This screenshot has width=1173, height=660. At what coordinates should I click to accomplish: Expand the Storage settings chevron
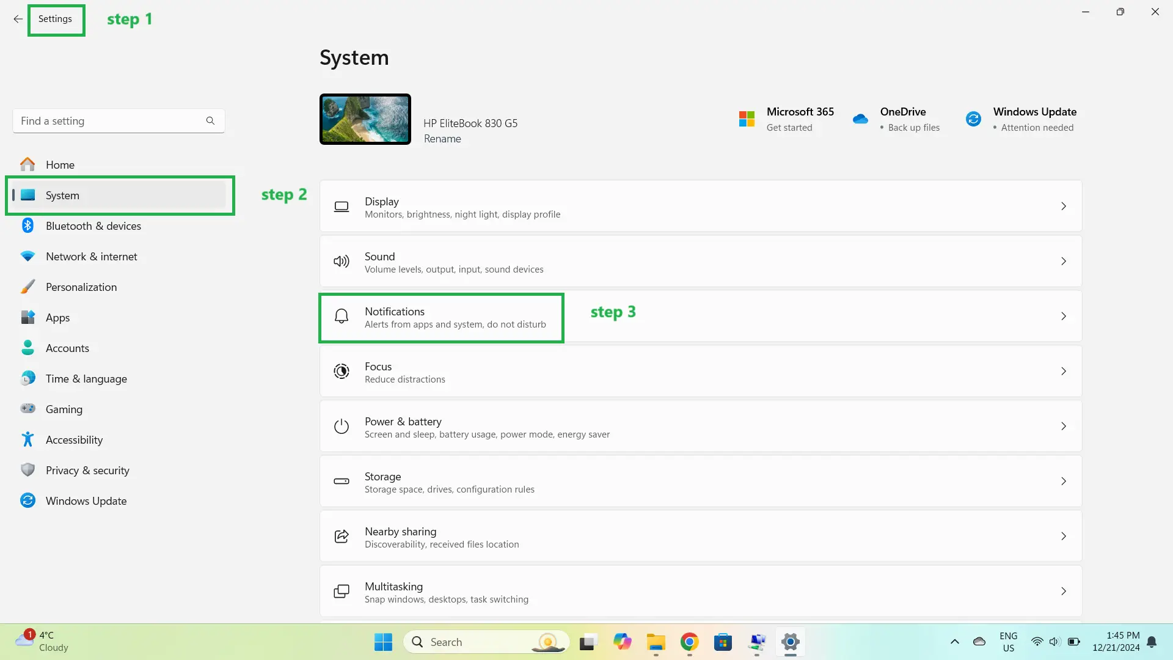[x=1063, y=482]
